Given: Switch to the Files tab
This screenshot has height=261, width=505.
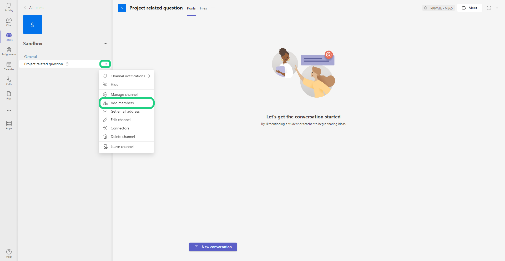Looking at the screenshot, I should point(203,8).
